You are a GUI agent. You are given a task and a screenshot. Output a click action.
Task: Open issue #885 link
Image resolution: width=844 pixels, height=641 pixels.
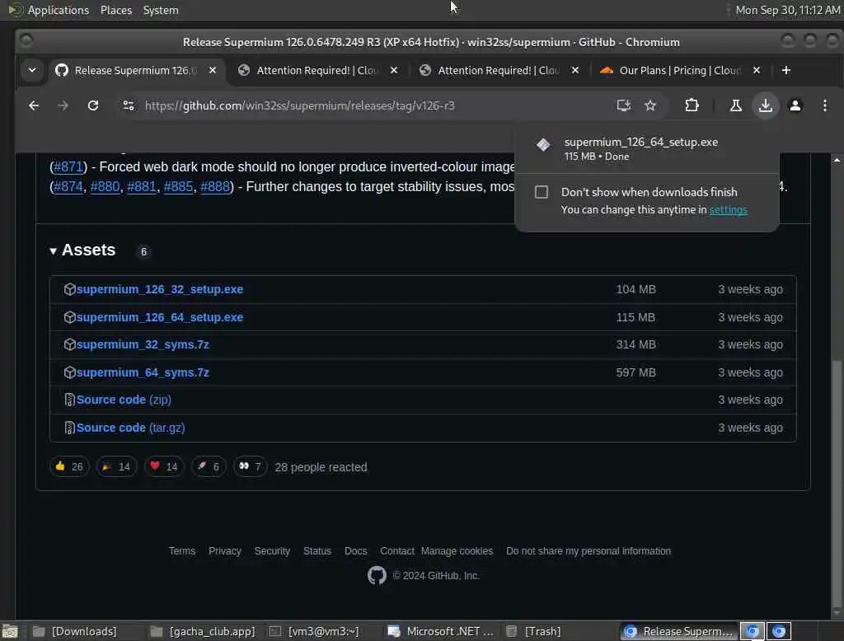(x=178, y=187)
